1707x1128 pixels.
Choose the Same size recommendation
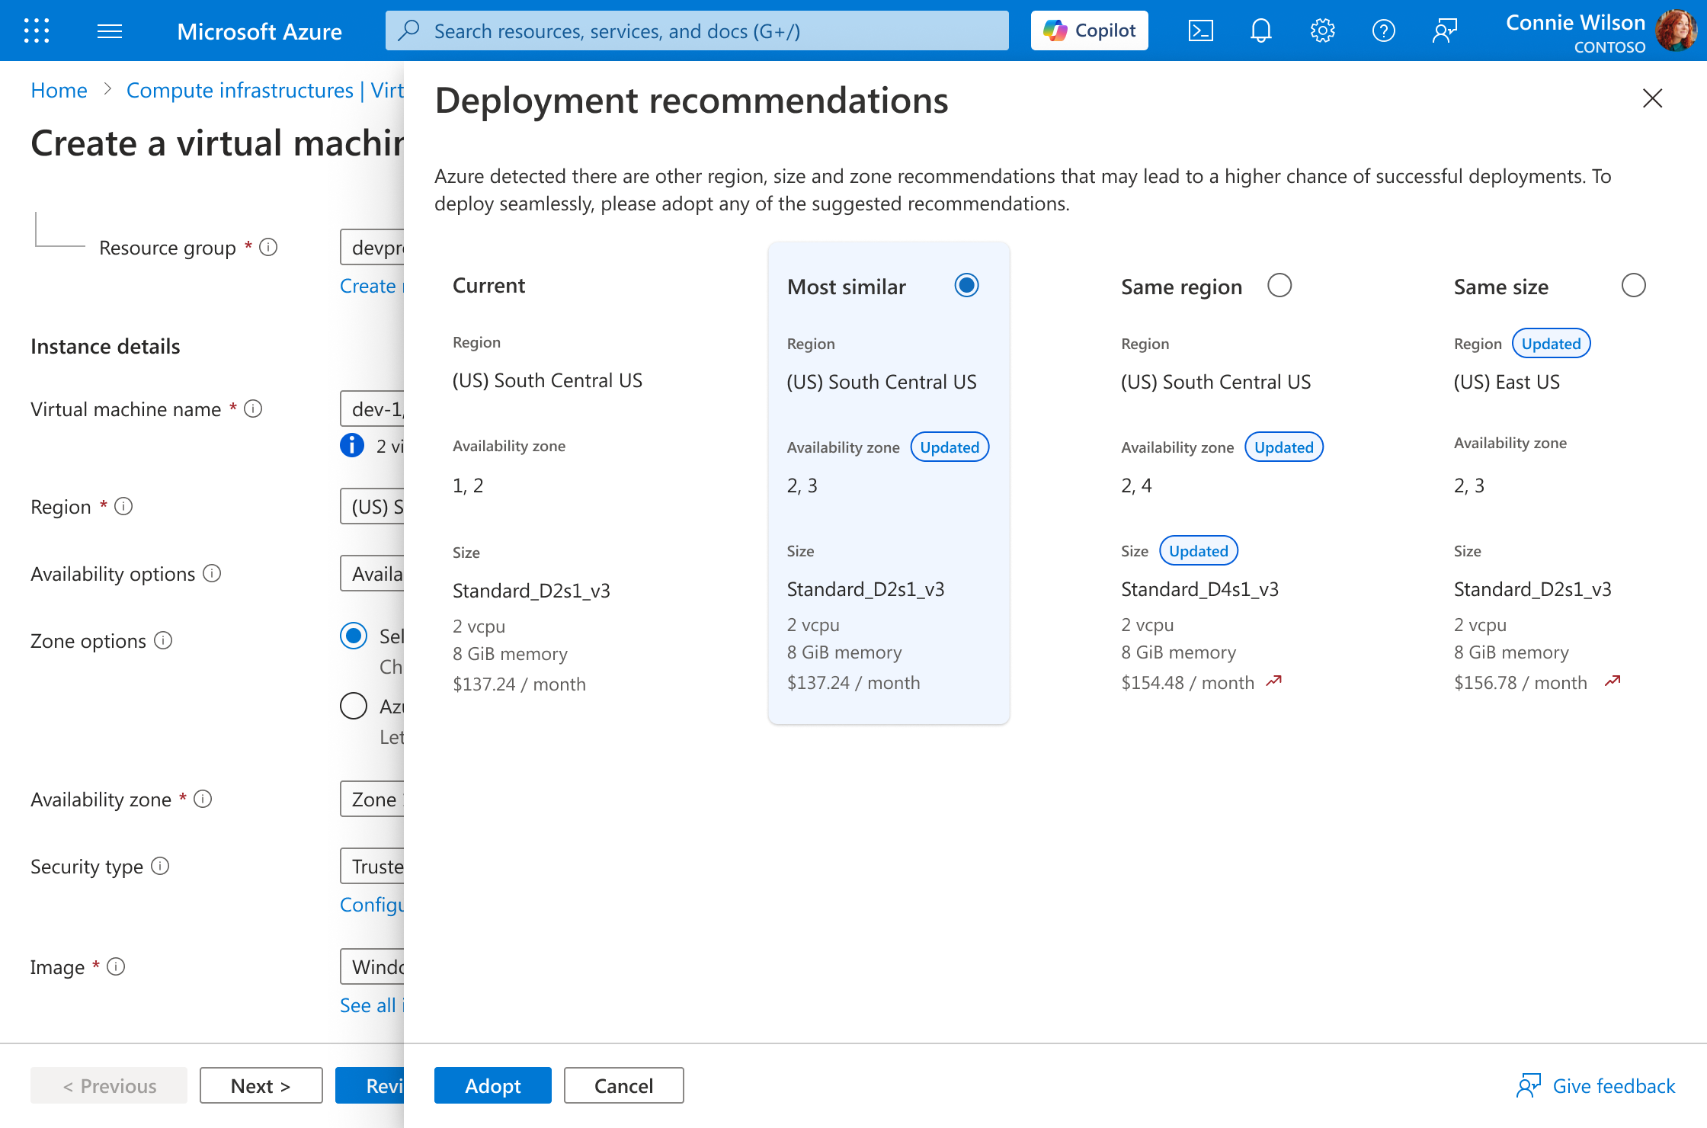coord(1633,286)
